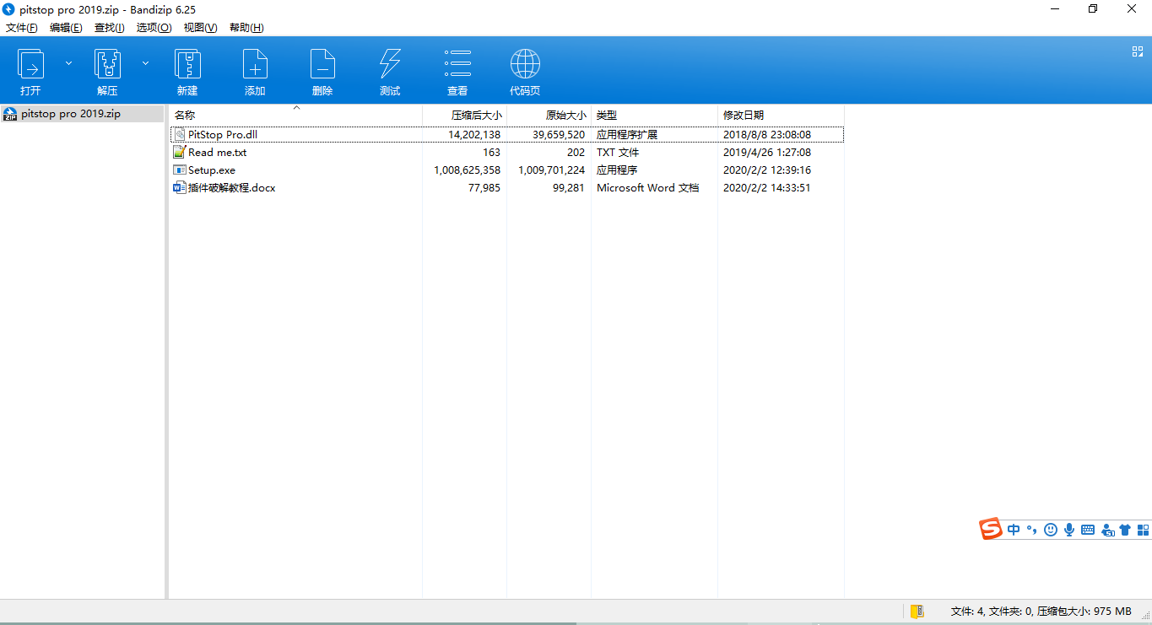1152x625 pixels.
Task: Click the Word icon of 插件破解教程.docx
Action: coord(179,187)
